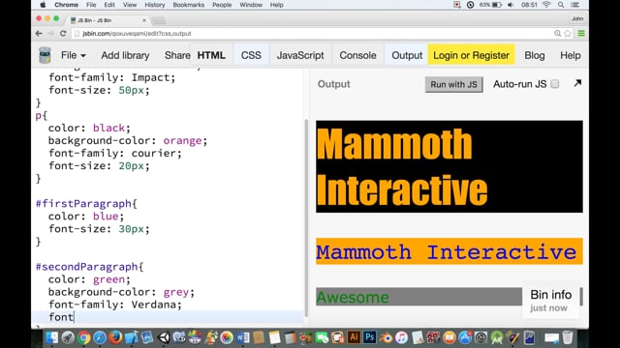The height and width of the screenshot is (348, 620).
Task: Open Unity from the Dock
Action: coord(163,337)
